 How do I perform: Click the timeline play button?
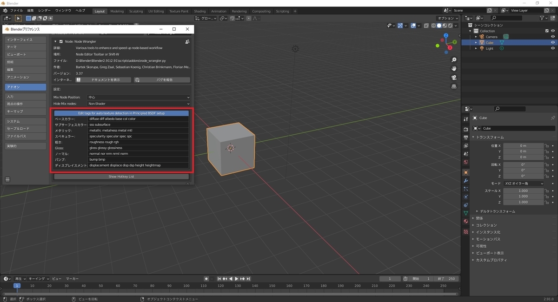point(237,279)
